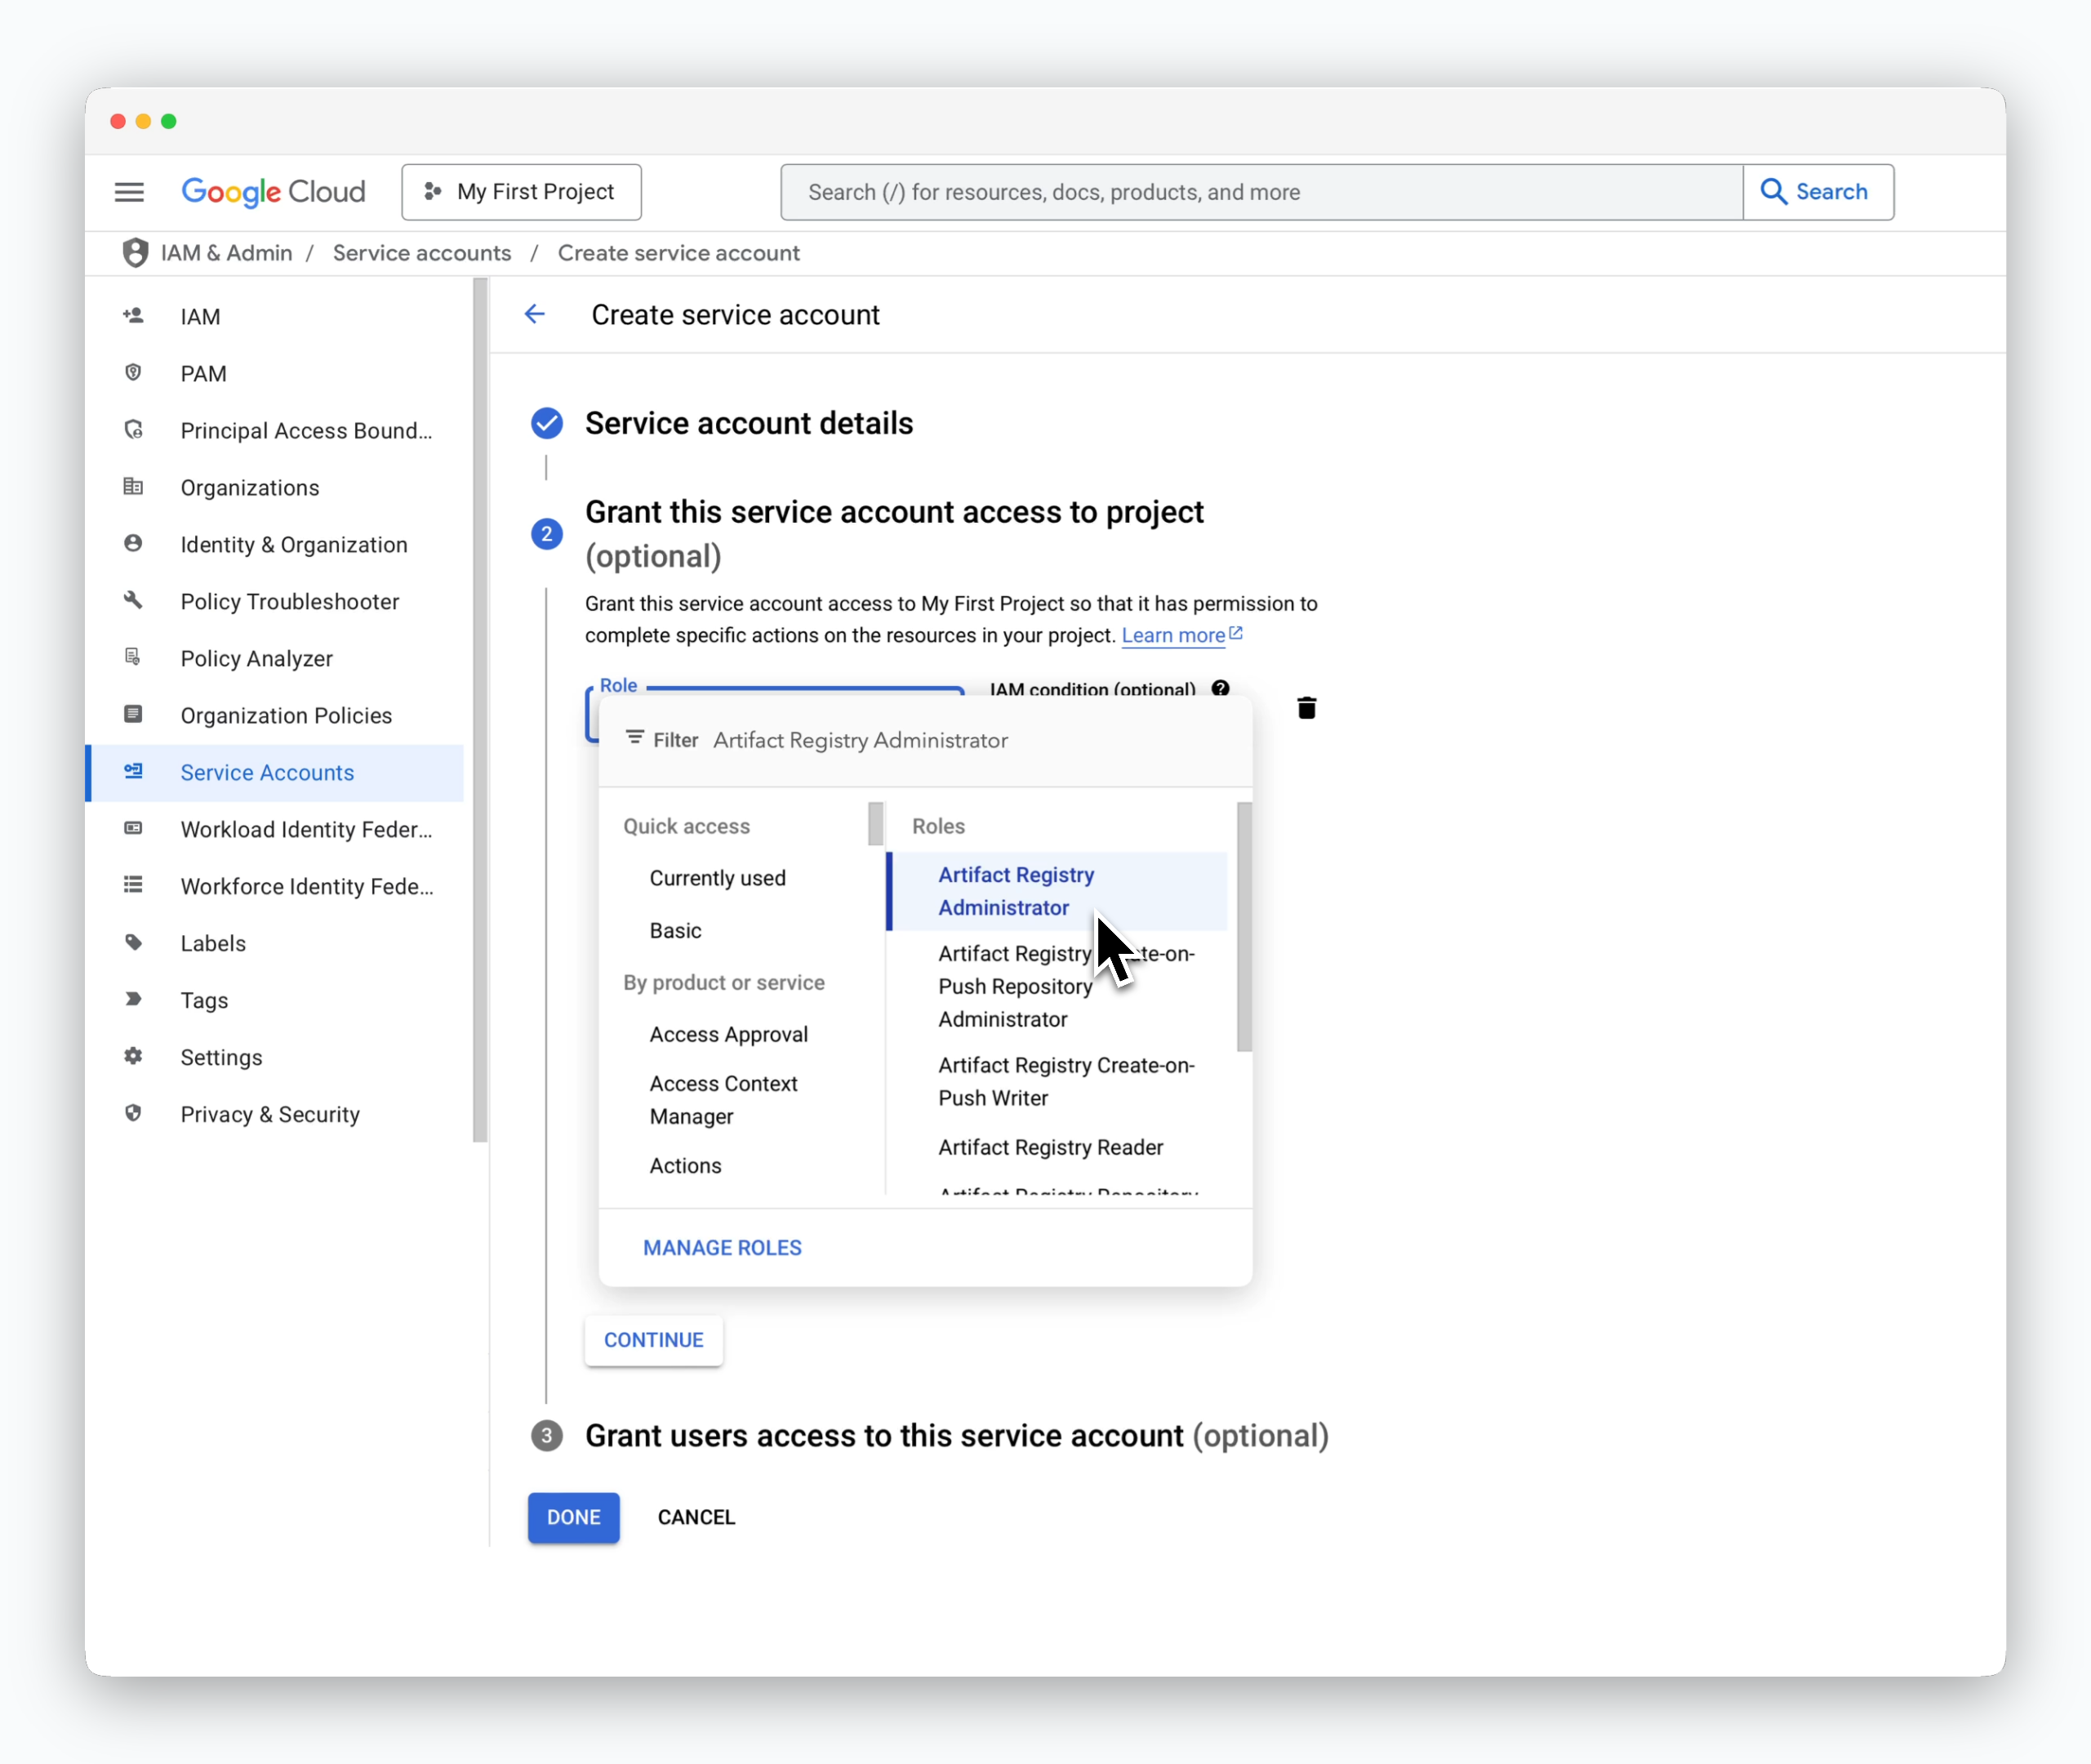
Task: Click the Policy Troubleshooter wrench icon
Action: click(133, 601)
